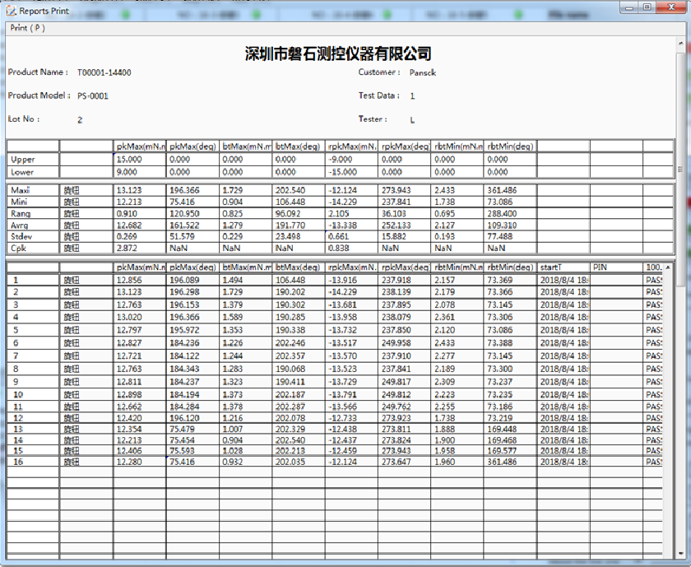The width and height of the screenshot is (691, 567).
Task: Select row 16 number cell in data table
Action: (x=32, y=462)
